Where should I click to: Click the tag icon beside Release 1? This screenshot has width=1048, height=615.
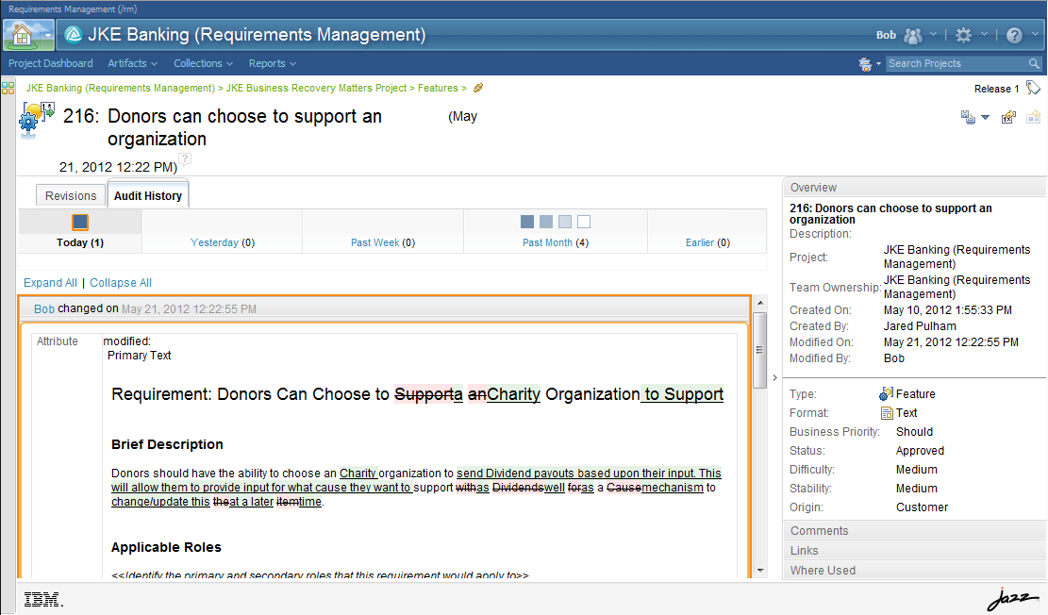1033,88
